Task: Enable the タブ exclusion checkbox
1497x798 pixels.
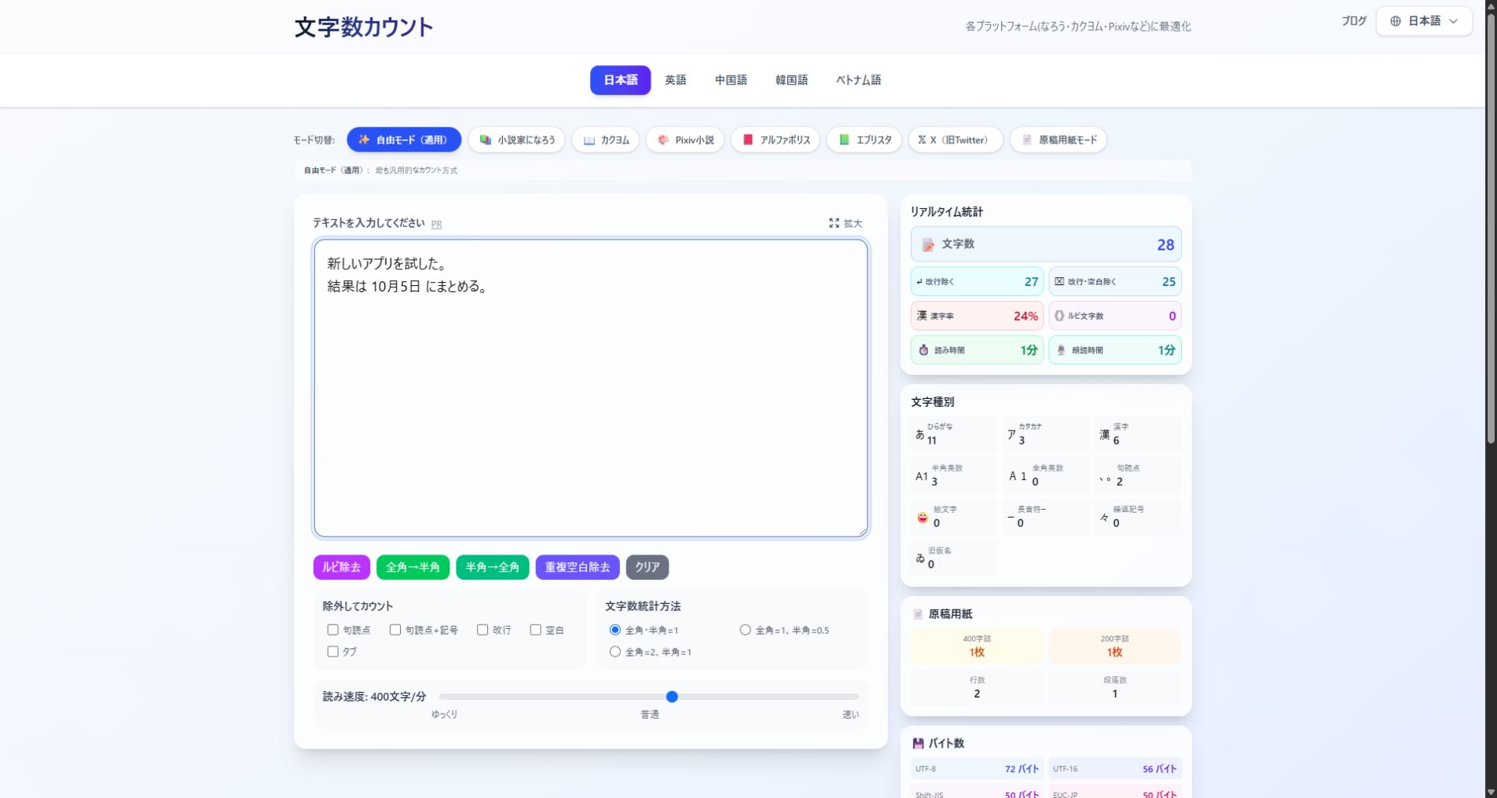Action: (x=333, y=651)
